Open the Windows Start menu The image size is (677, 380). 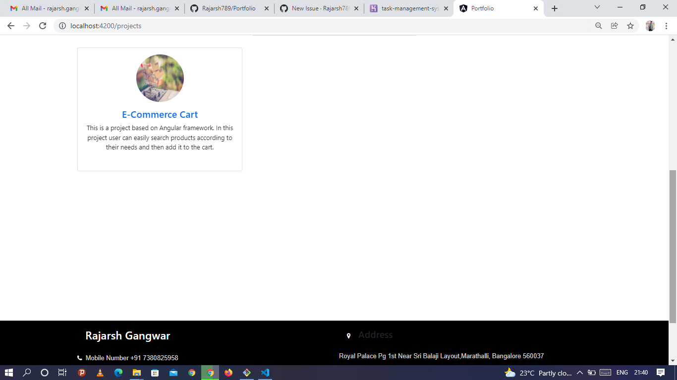click(9, 373)
